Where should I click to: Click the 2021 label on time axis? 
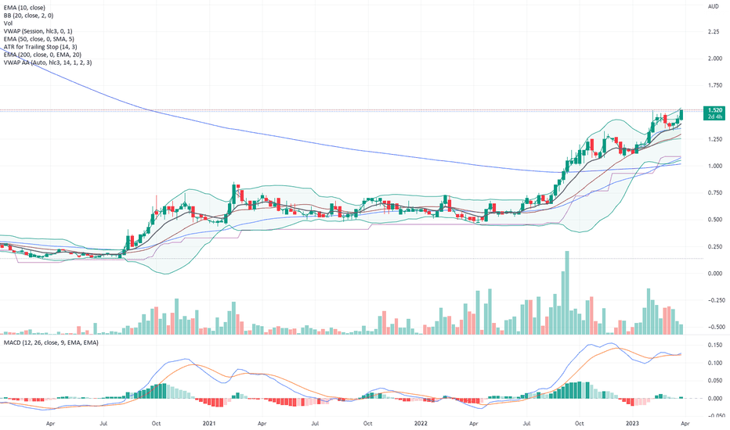(x=209, y=424)
